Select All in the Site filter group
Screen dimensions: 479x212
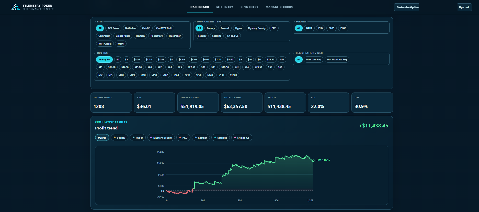100,28
